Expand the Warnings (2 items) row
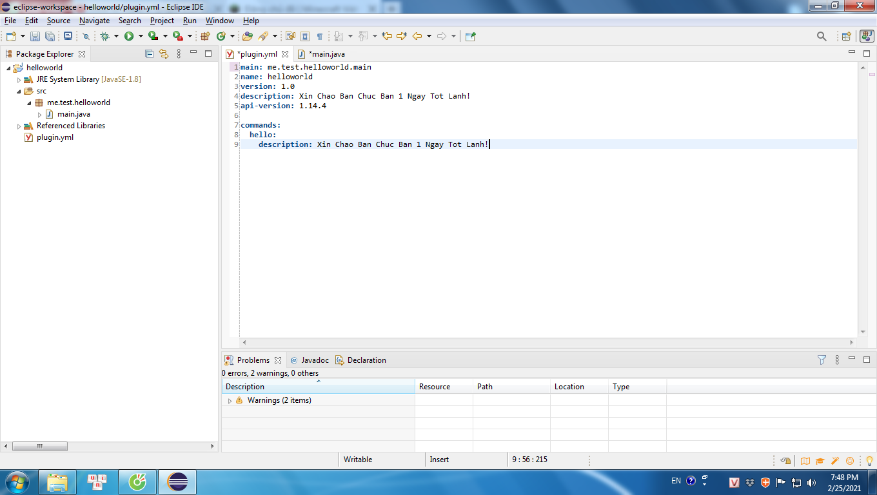The width and height of the screenshot is (877, 495). 230,401
